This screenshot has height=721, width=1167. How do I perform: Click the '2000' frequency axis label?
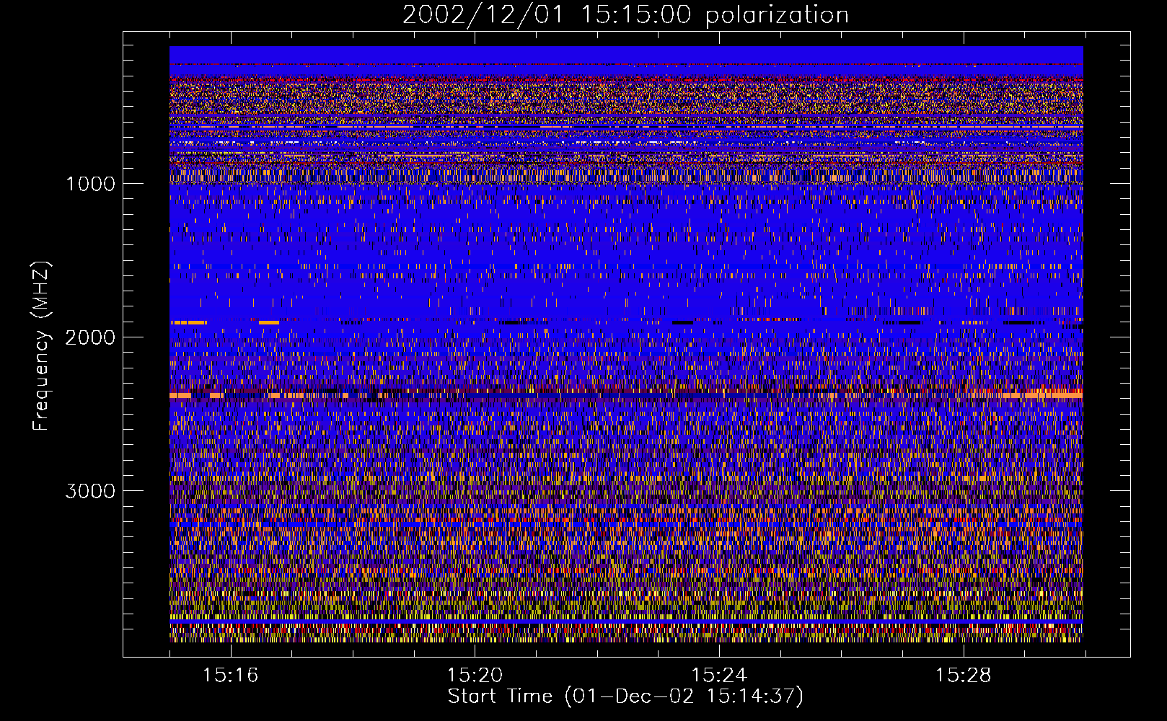90,337
